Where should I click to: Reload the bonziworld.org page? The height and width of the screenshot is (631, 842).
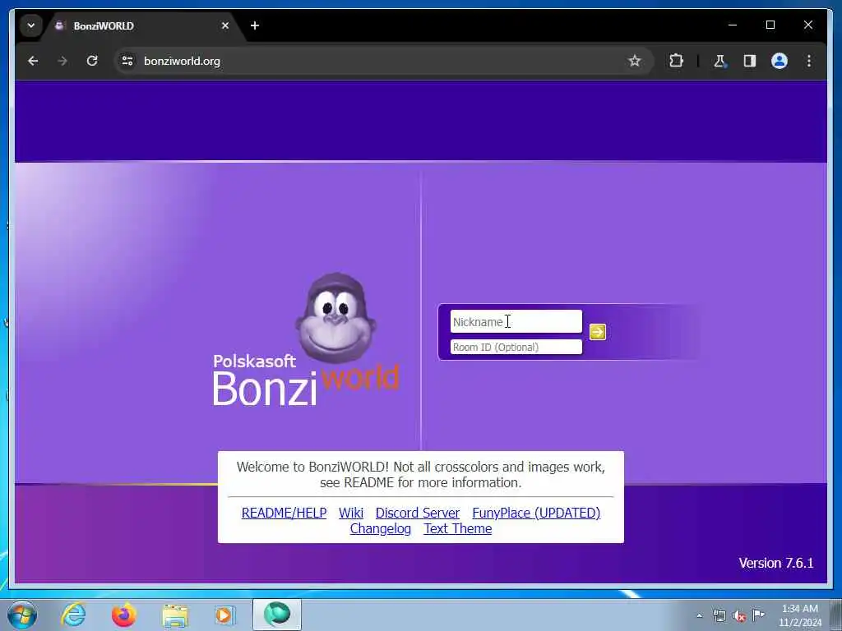tap(92, 61)
